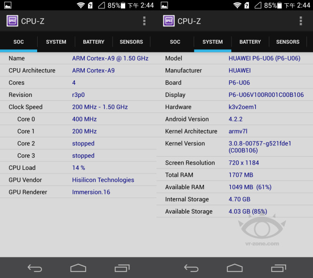Tap the 'GPU Vendor' label

(25, 180)
